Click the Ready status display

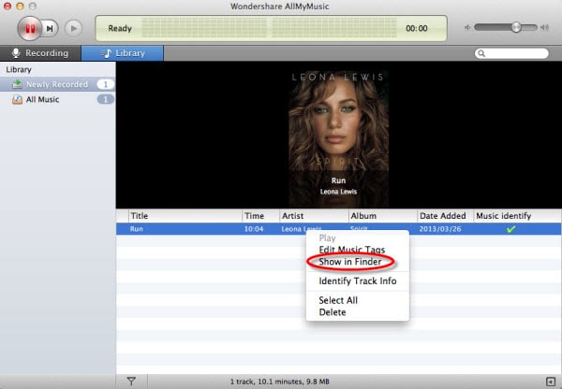(120, 28)
